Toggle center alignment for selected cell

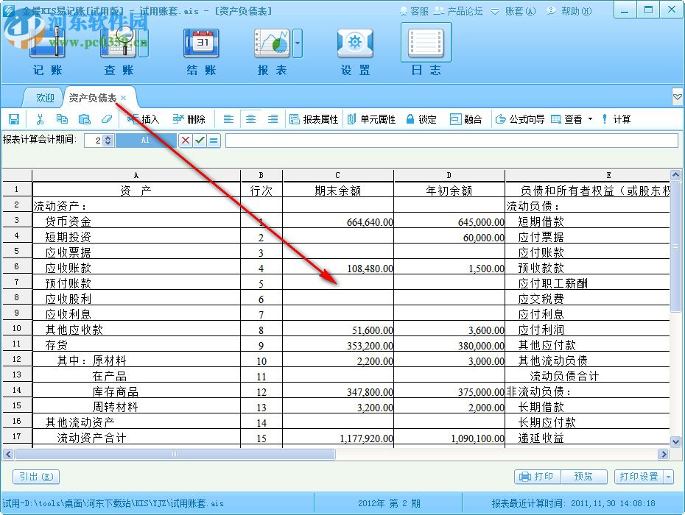(x=250, y=118)
